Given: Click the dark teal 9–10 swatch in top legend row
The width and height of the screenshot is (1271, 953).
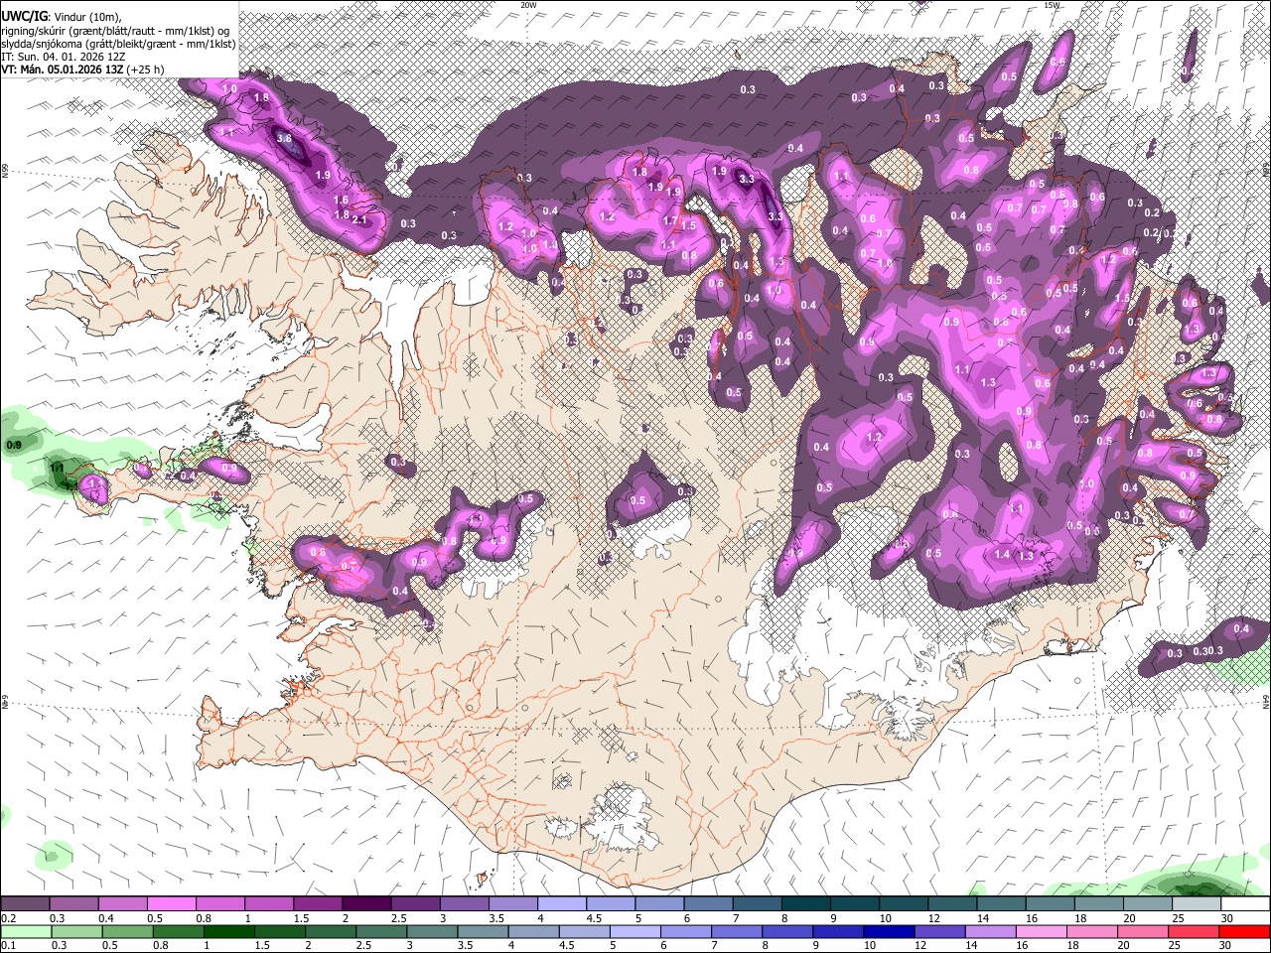Looking at the screenshot, I should 855,904.
